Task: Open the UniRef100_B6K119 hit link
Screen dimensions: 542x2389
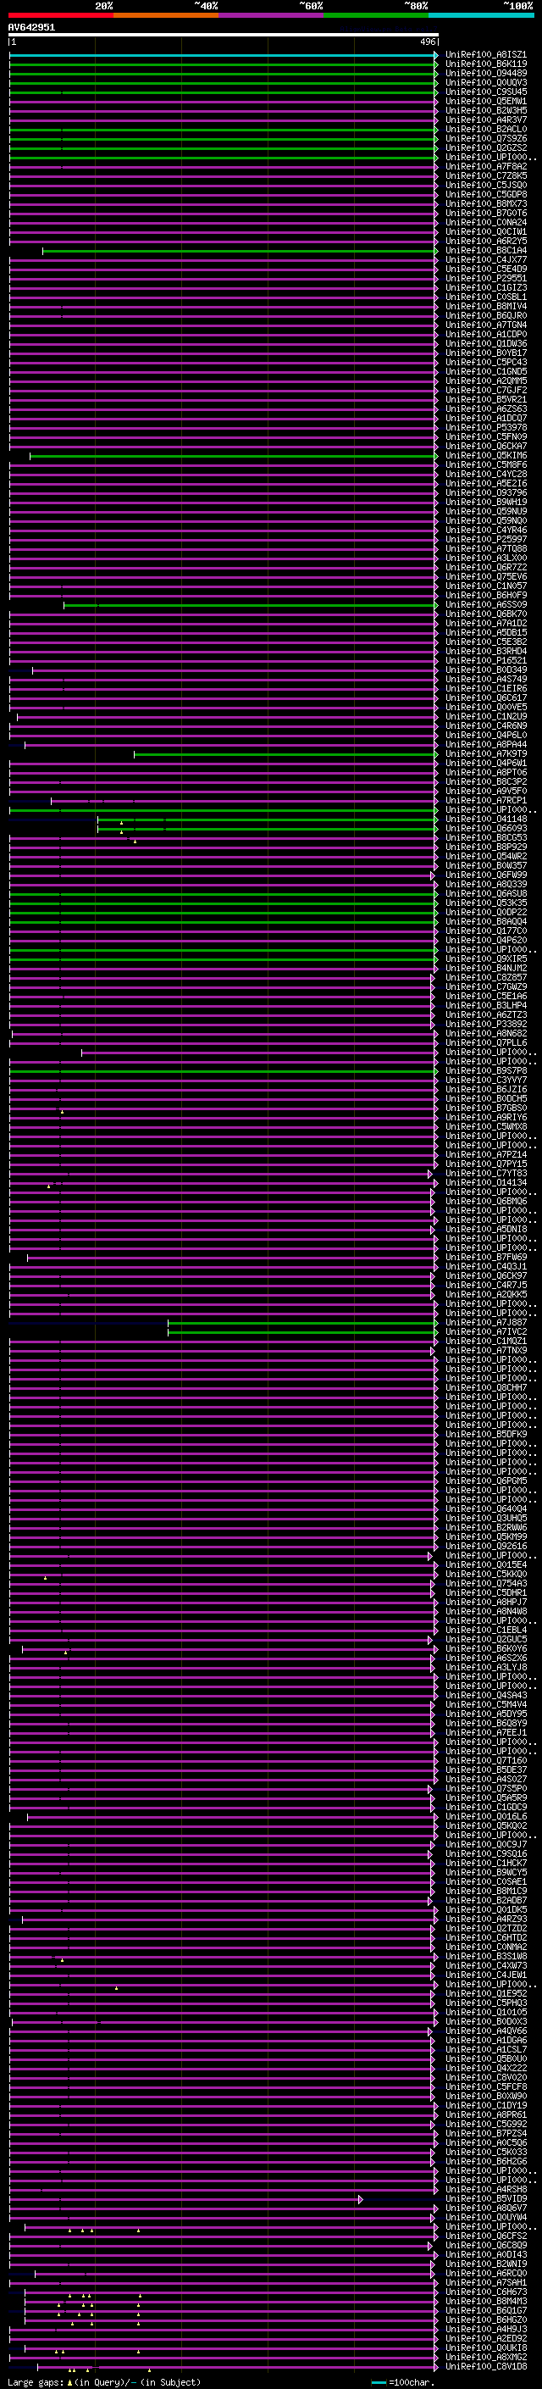Action: point(486,64)
